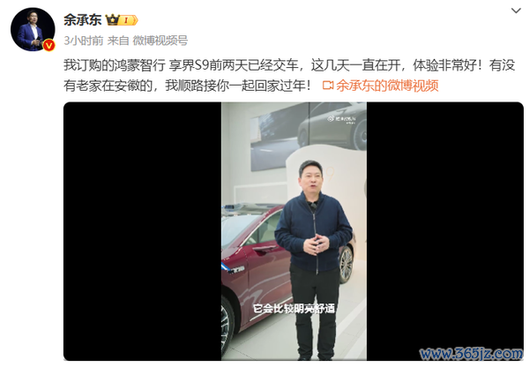Click the wall display screen in video
The image size is (529, 367).
309,134
